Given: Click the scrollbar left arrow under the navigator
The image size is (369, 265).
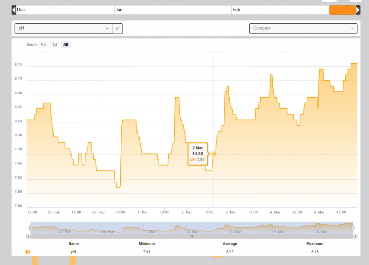Looking at the screenshot, I should tap(28, 237).
